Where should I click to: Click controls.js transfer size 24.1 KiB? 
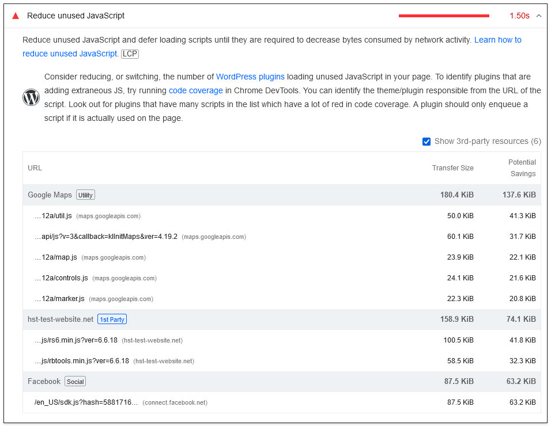[461, 278]
